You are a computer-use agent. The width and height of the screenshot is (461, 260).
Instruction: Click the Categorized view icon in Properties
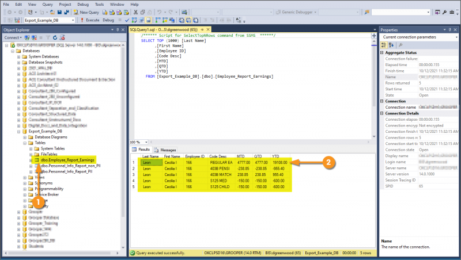point(385,45)
